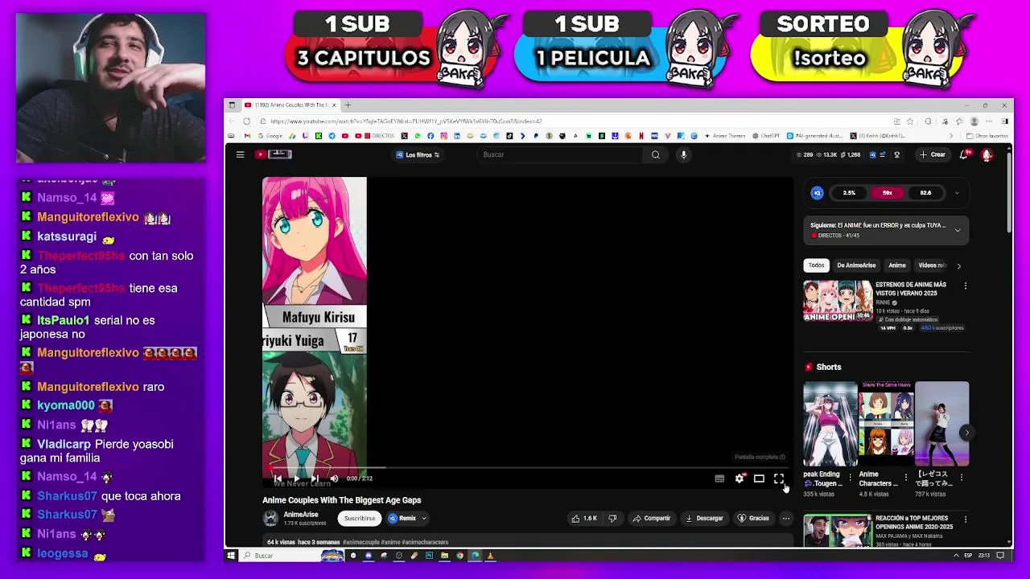Go to the previous video
1030x579 pixels.
[x=278, y=478]
